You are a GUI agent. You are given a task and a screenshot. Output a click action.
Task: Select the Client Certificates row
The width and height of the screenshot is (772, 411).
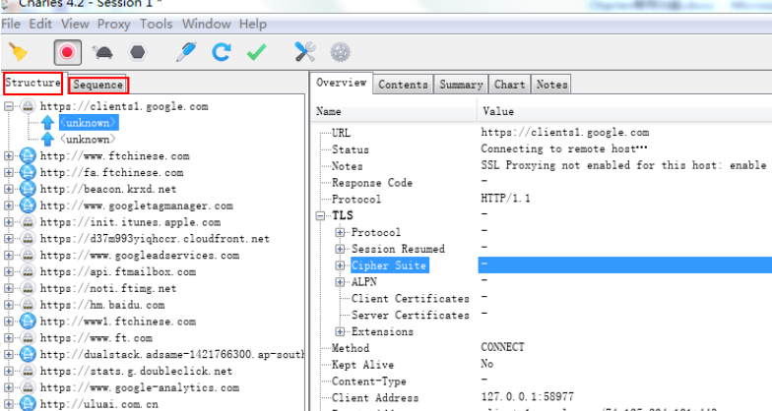click(x=411, y=299)
